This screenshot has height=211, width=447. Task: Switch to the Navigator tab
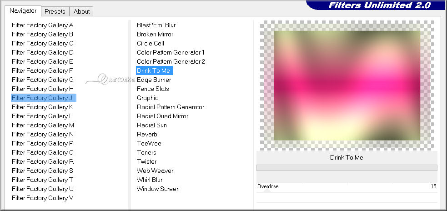click(23, 11)
